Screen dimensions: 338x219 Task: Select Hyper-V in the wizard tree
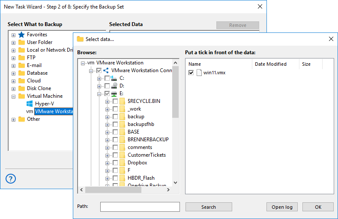[x=45, y=104]
